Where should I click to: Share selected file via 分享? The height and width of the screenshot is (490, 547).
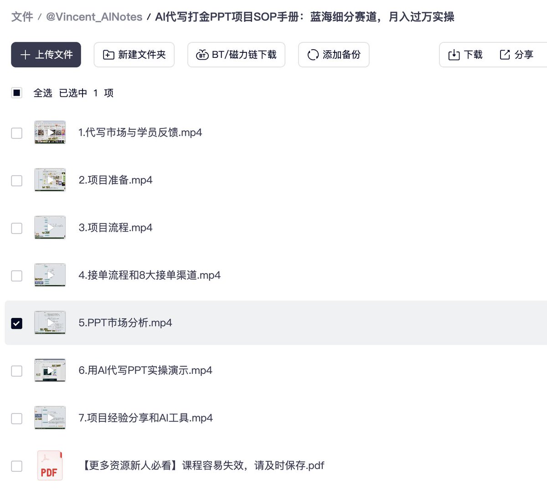point(516,55)
